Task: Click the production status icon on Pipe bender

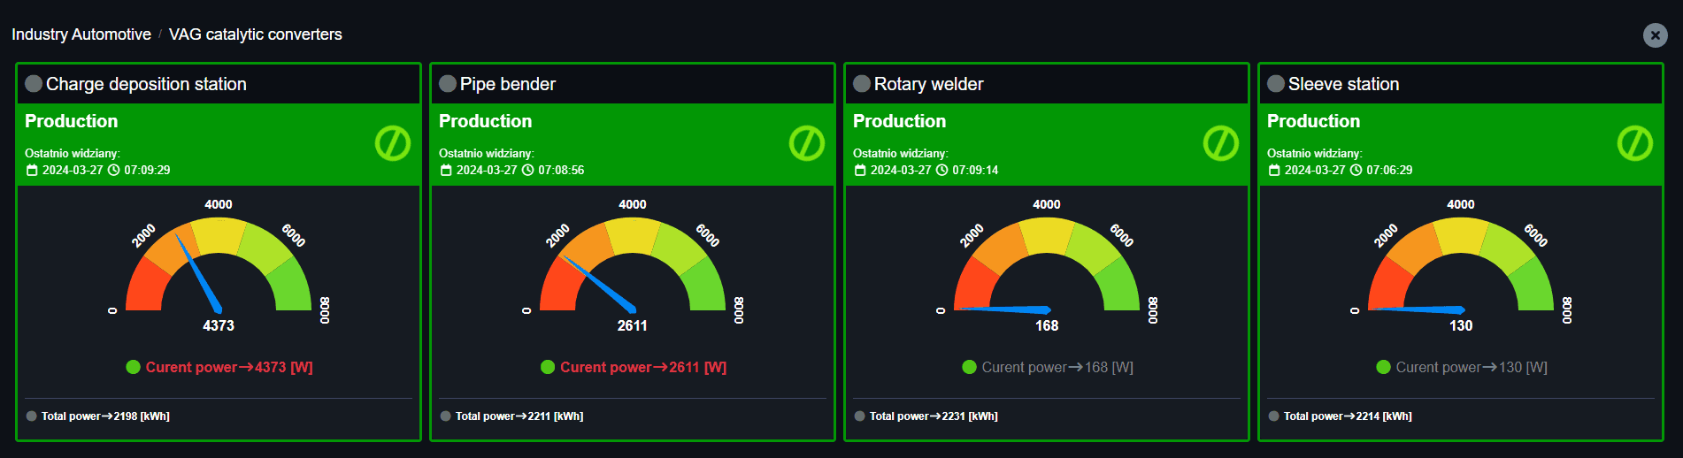Action: pos(806,143)
